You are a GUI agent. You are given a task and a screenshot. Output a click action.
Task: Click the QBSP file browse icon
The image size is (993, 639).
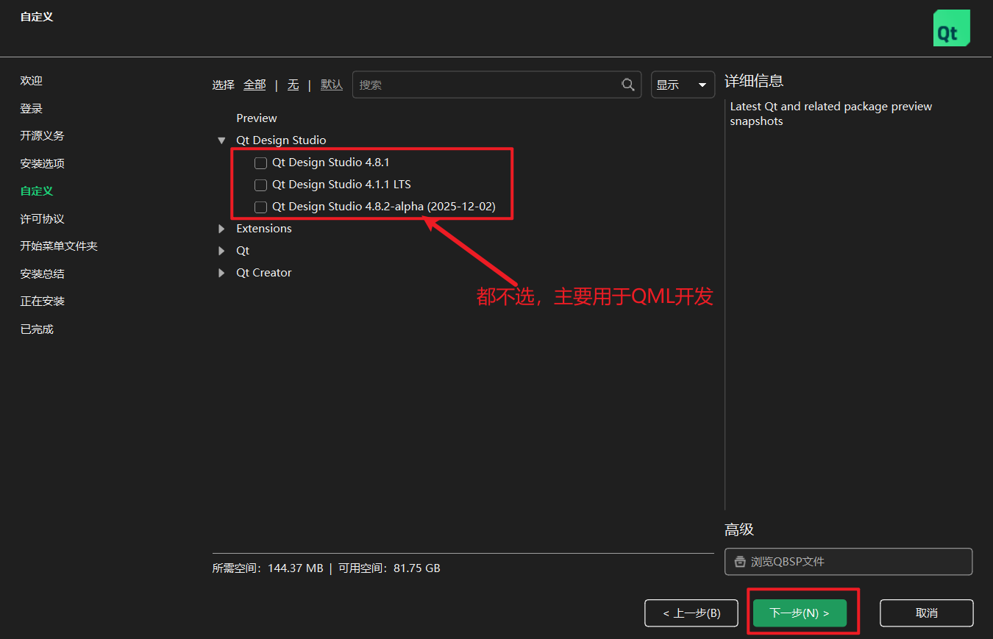click(740, 562)
